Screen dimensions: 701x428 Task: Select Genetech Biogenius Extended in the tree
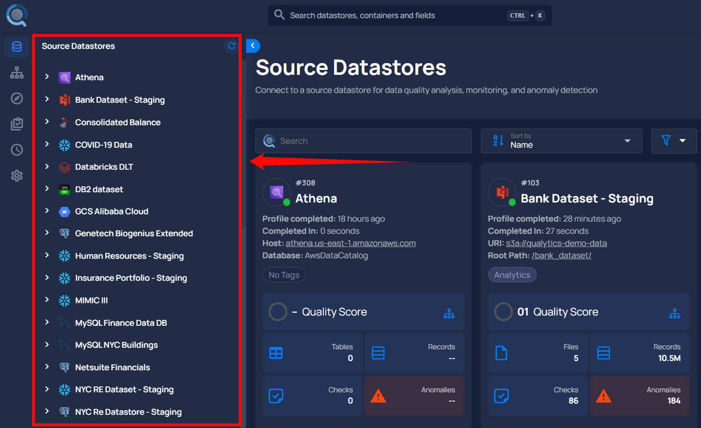pos(134,233)
